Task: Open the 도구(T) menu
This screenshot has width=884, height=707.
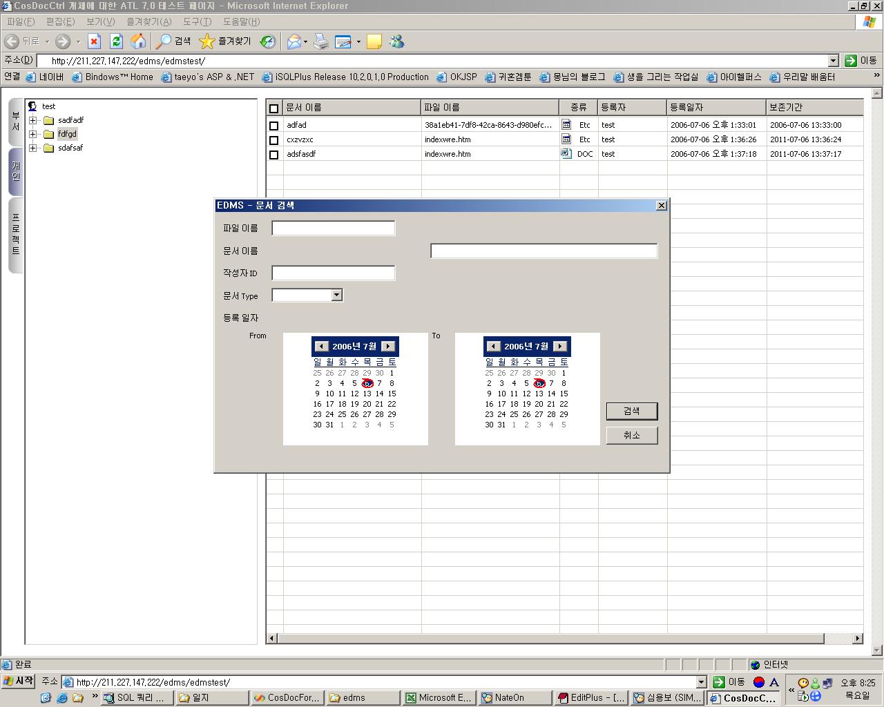Action: [198, 21]
